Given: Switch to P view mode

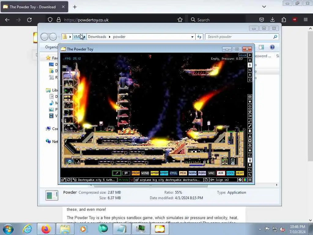Looking at the screenshot, I should pyautogui.click(x=250, y=55).
